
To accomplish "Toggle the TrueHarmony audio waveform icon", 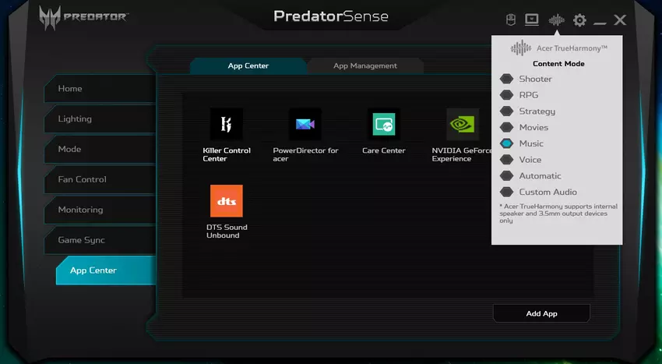I will tap(556, 20).
